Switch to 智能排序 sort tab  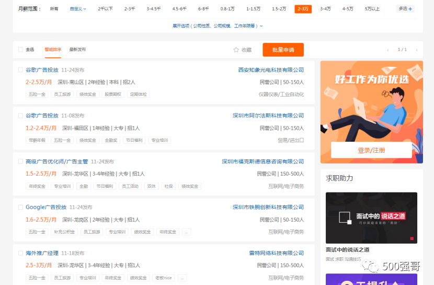pyautogui.click(x=53, y=50)
